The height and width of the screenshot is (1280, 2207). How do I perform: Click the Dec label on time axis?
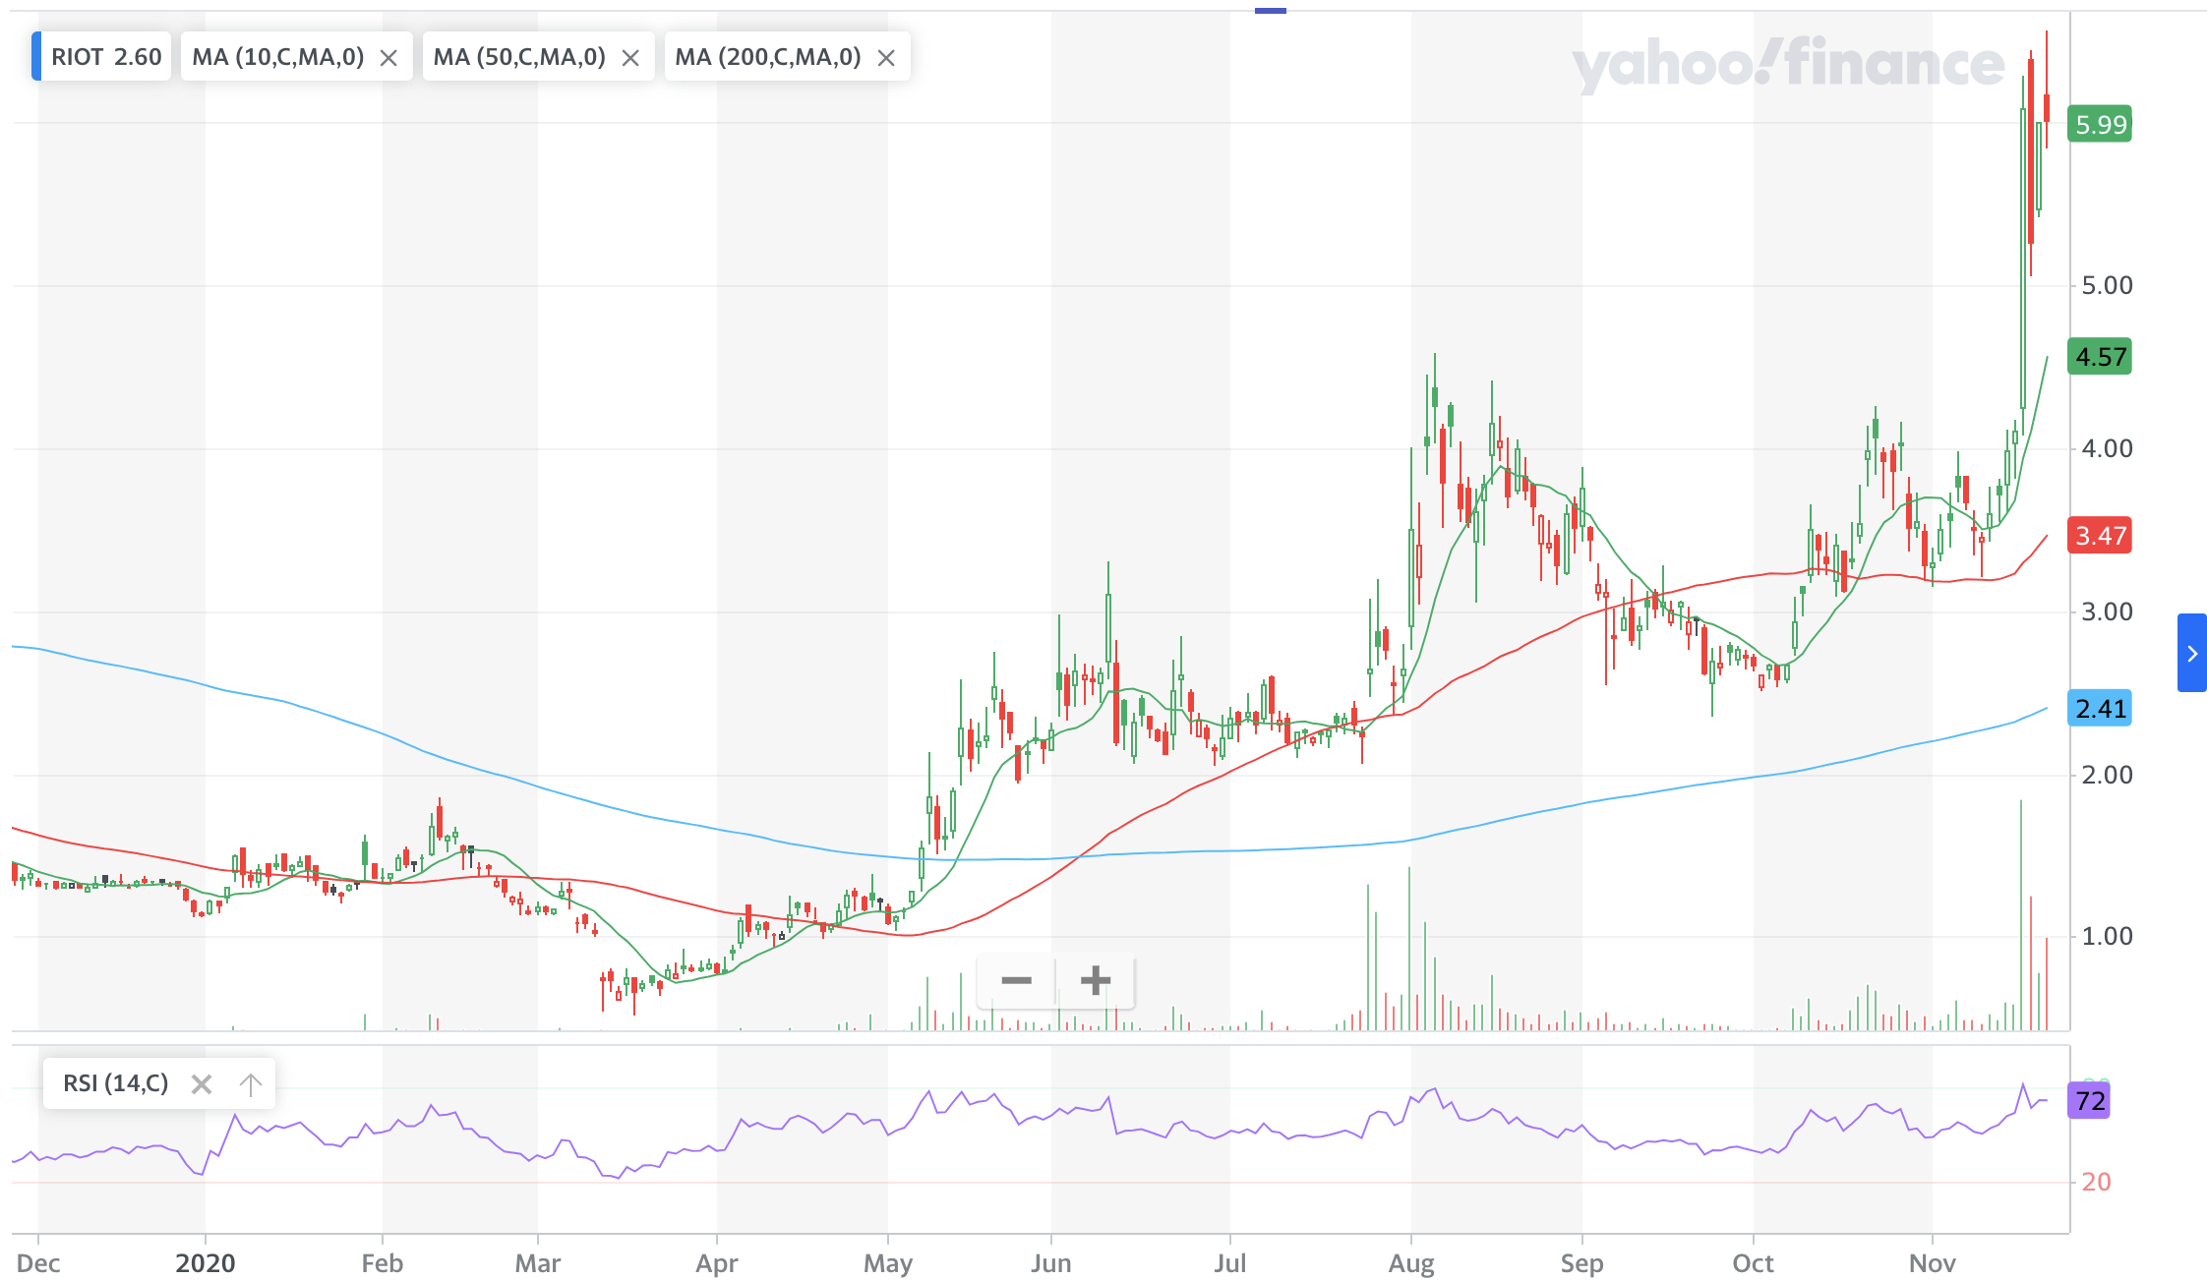[38, 1263]
